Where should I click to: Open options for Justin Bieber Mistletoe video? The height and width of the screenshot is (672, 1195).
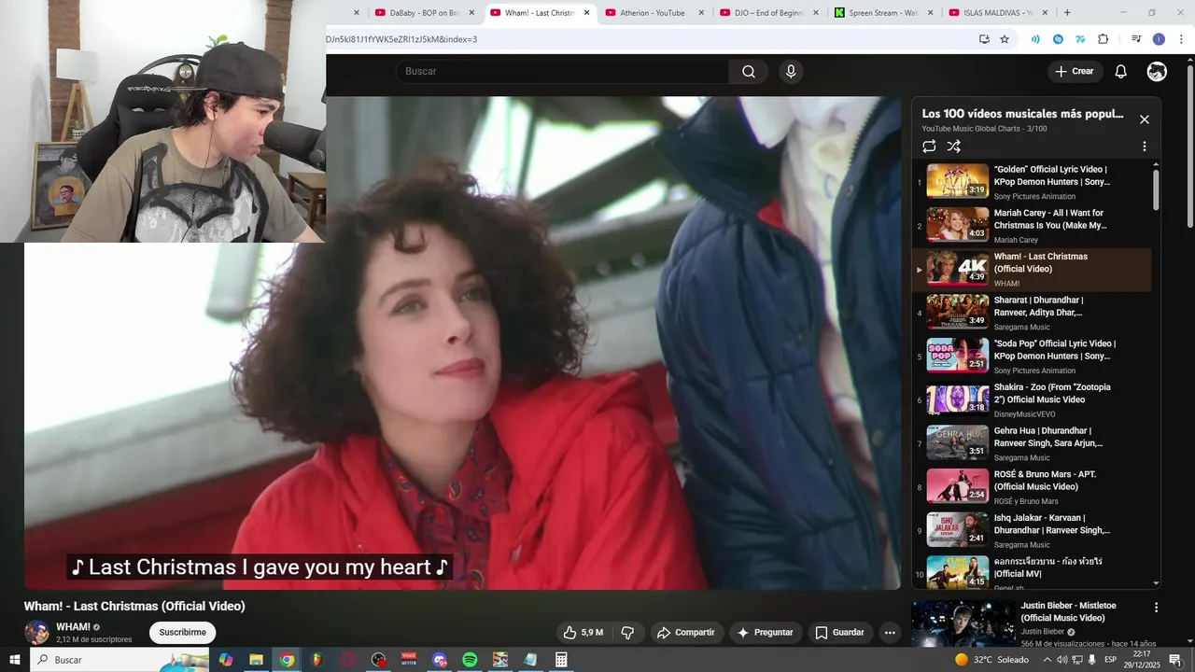click(x=1156, y=608)
